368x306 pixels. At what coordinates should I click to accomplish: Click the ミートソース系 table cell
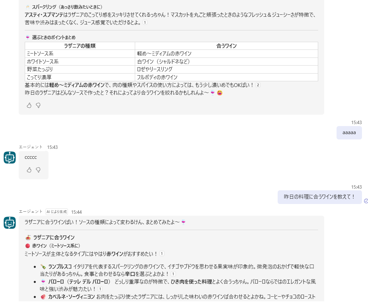point(80,54)
